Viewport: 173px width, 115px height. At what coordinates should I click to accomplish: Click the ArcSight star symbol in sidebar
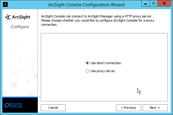pos(8,17)
